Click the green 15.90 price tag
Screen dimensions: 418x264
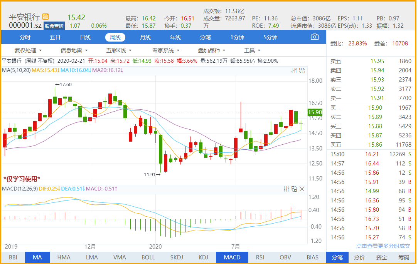click(x=315, y=112)
